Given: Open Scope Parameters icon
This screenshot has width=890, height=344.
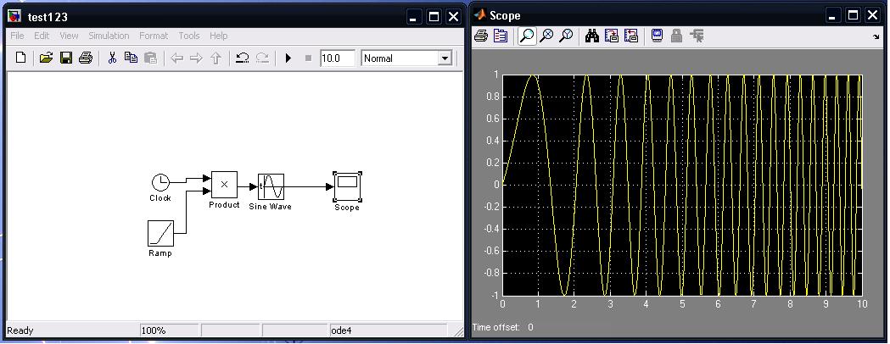Looking at the screenshot, I should (x=501, y=36).
